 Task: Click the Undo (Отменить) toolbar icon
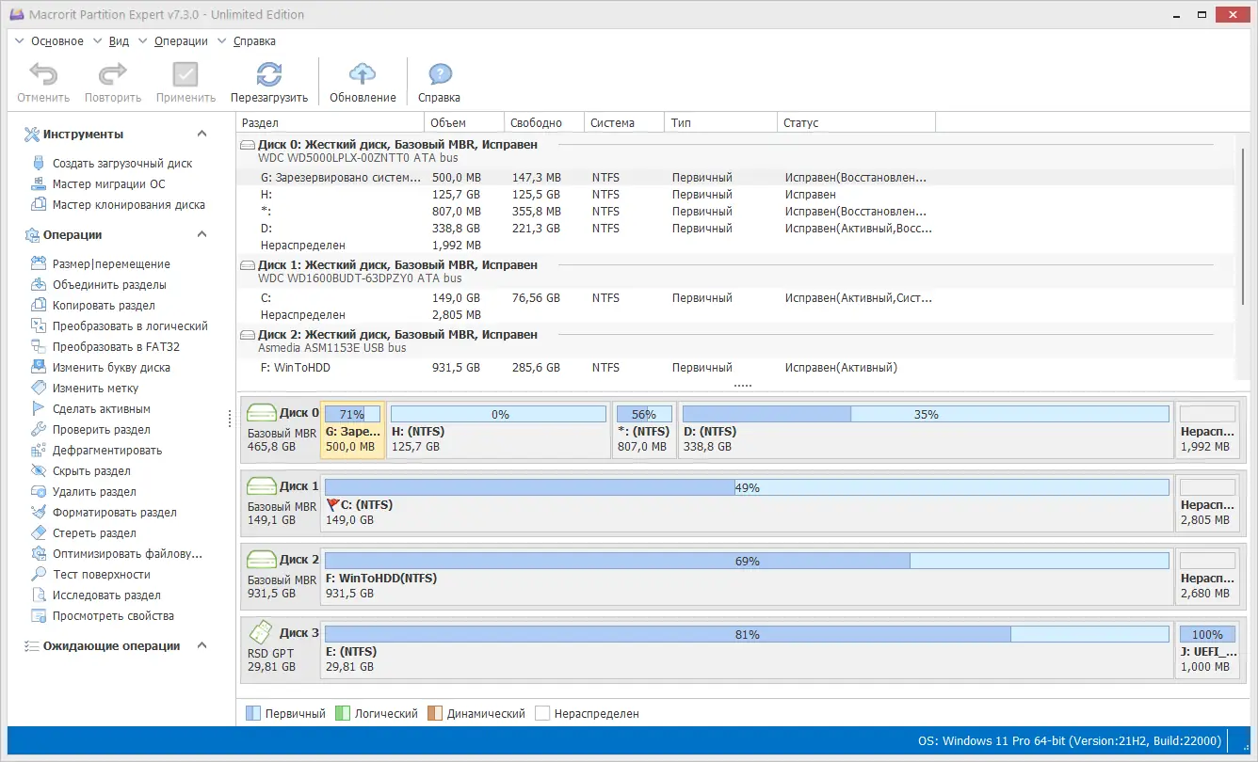[x=43, y=74]
